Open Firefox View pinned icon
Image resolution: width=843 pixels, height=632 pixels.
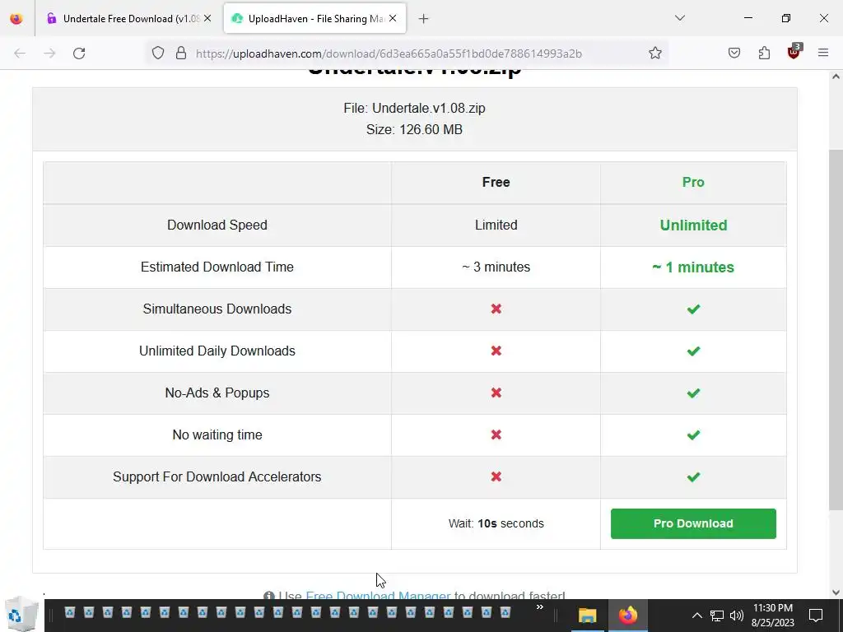(16, 19)
